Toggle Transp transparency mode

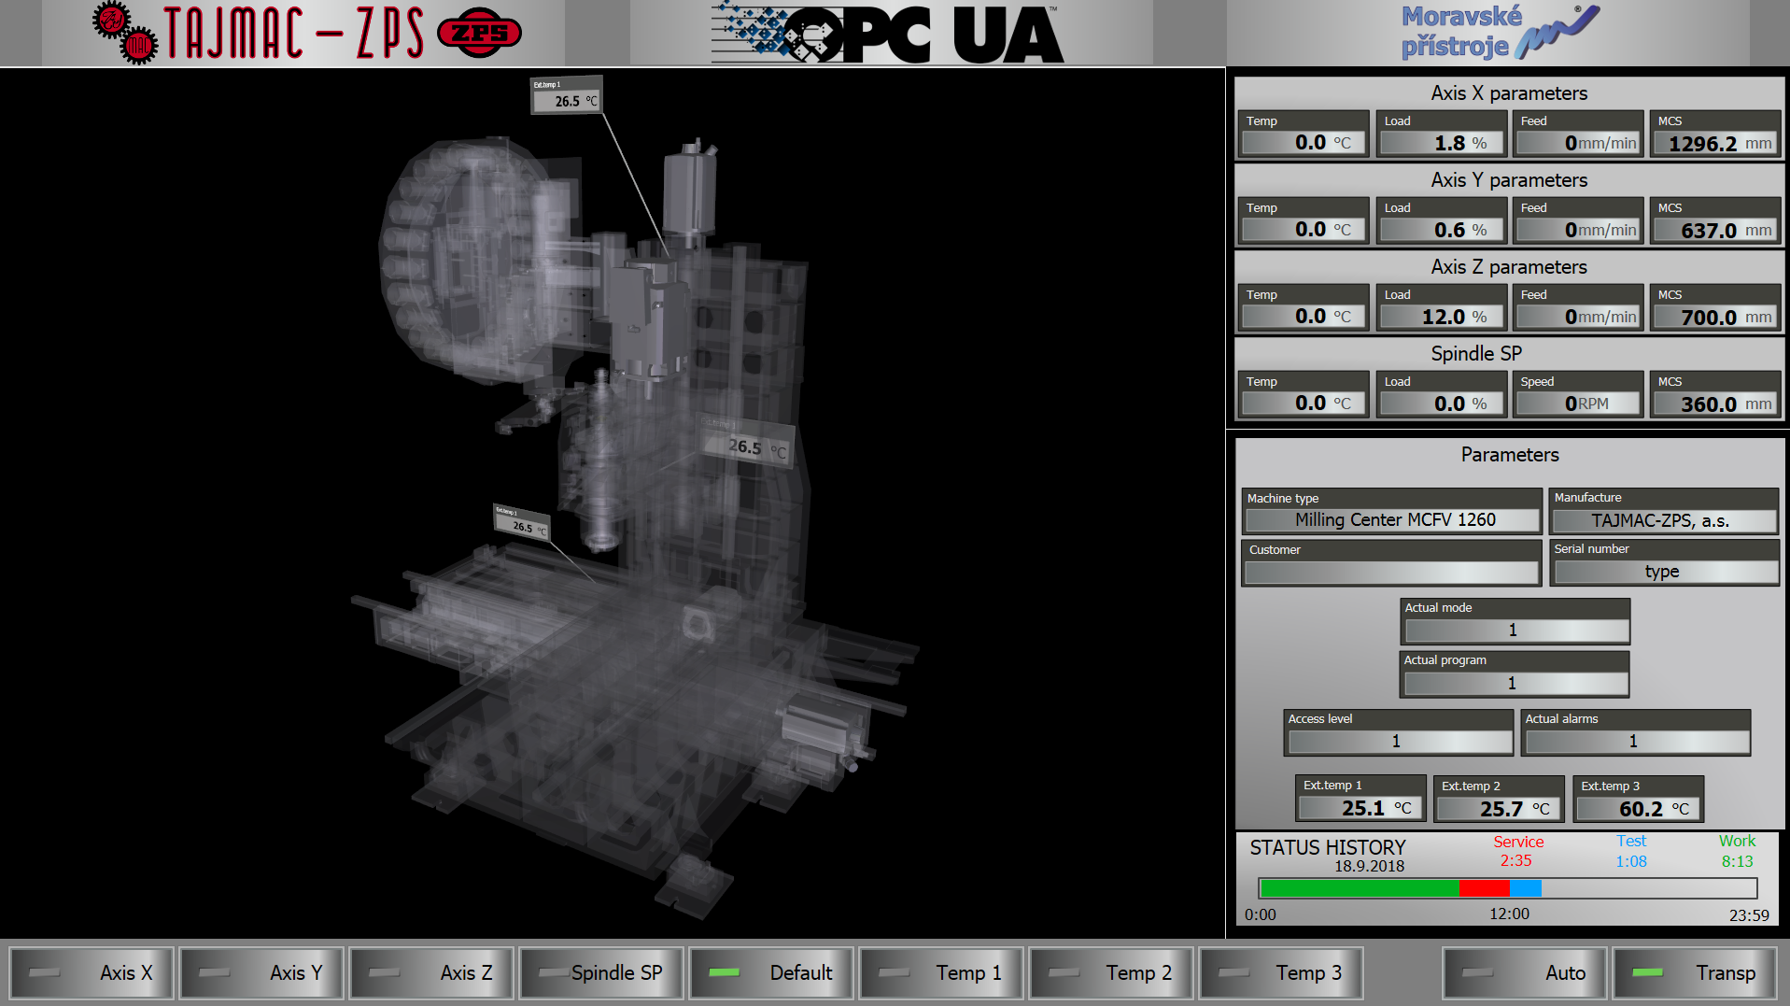1695,973
